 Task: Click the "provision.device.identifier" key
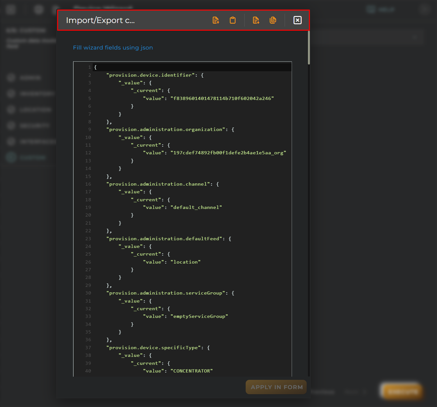(x=150, y=75)
